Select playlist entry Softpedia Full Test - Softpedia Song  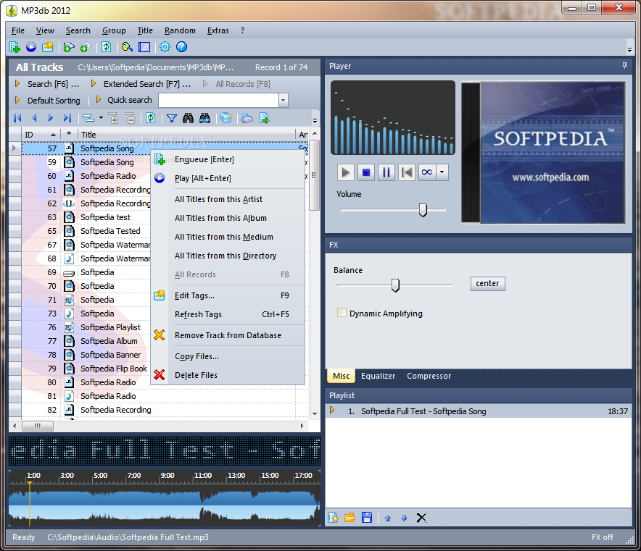(x=479, y=411)
